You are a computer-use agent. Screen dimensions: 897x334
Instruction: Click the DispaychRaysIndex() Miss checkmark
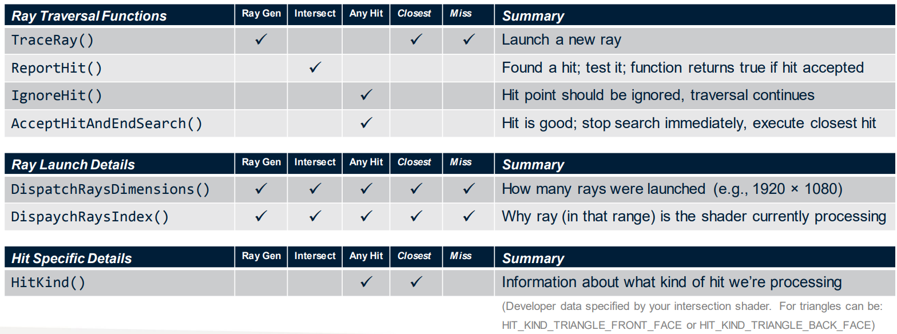469,216
